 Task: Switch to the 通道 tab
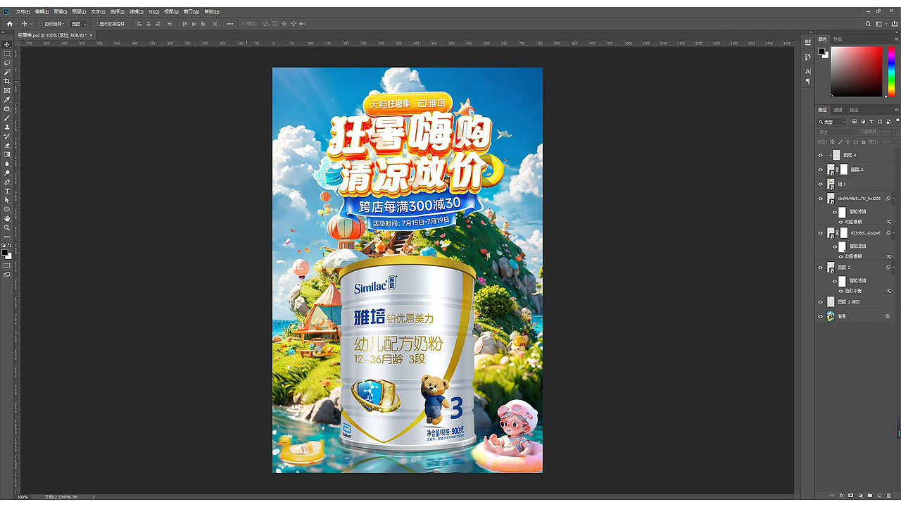(x=838, y=110)
